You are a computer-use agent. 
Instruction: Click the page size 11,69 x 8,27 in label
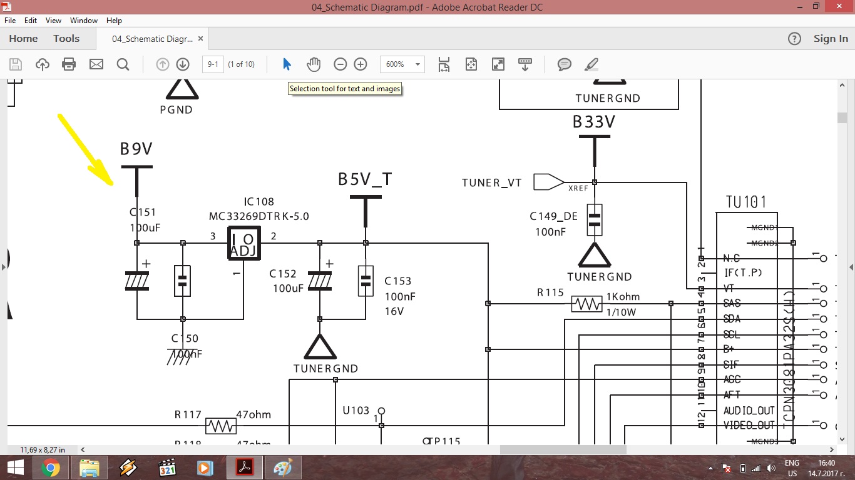(42, 449)
